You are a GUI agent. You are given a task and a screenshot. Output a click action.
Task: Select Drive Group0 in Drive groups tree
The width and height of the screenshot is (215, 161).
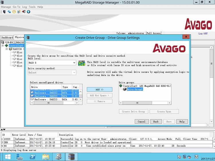(135, 89)
